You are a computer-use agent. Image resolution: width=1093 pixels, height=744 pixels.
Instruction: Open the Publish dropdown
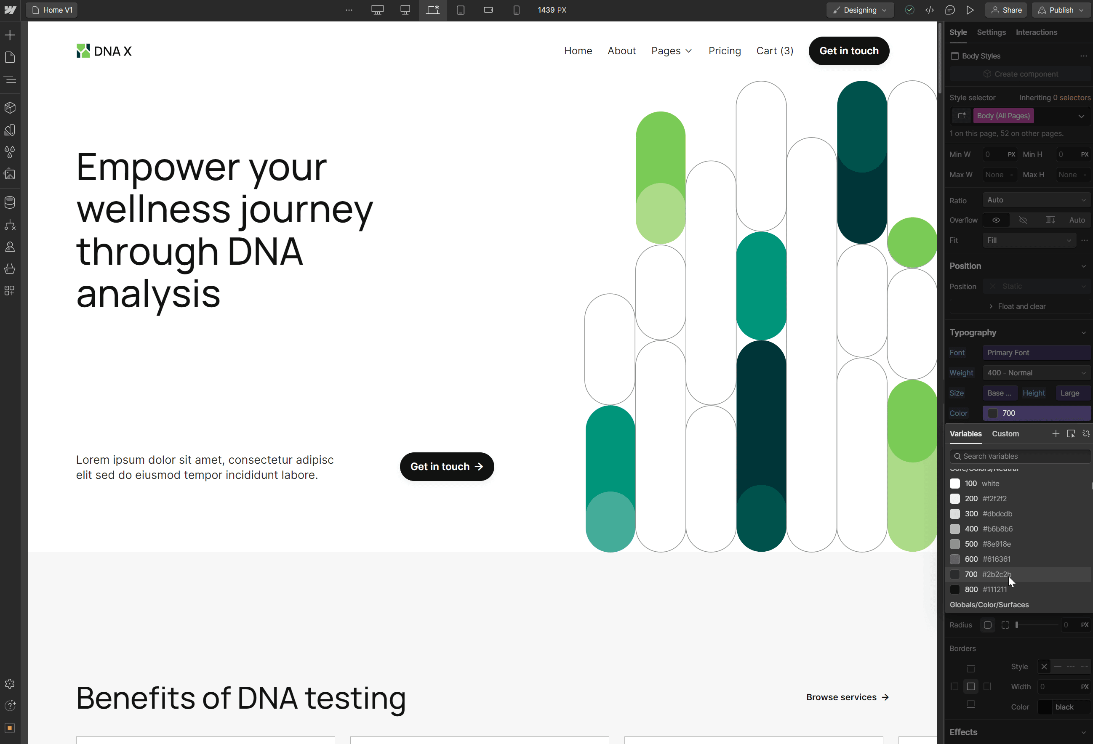pos(1061,10)
